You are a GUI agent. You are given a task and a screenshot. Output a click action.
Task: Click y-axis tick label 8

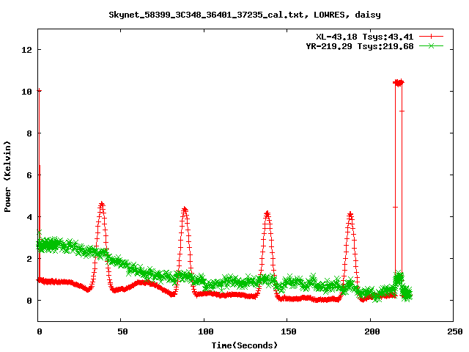(29, 133)
